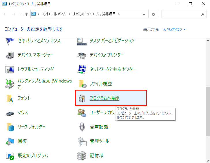The image size is (210, 163).
Task: Click the Devices and Printers icon
Action: tap(82, 56)
